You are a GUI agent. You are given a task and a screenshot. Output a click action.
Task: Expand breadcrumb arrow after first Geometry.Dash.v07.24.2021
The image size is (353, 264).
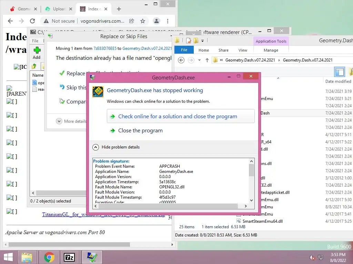click(279, 60)
